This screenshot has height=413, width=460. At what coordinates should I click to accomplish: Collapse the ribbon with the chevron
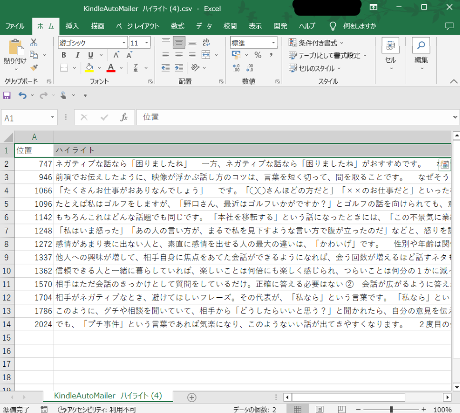coord(453,81)
